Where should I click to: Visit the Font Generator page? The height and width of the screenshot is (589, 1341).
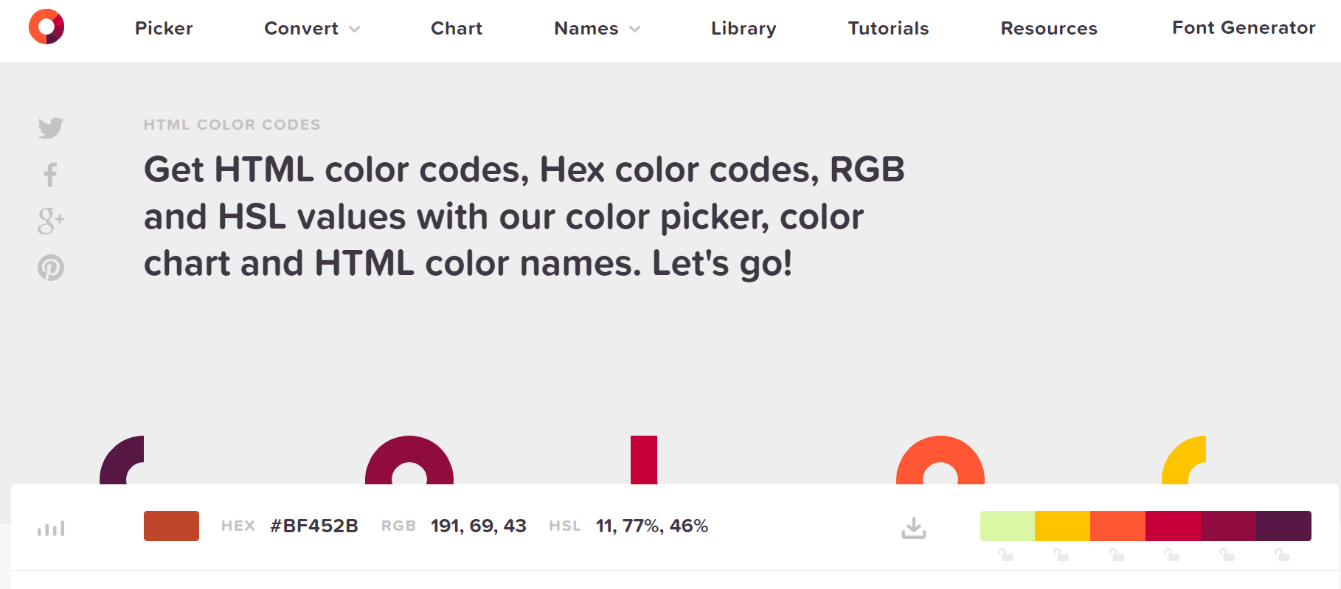1243,28
